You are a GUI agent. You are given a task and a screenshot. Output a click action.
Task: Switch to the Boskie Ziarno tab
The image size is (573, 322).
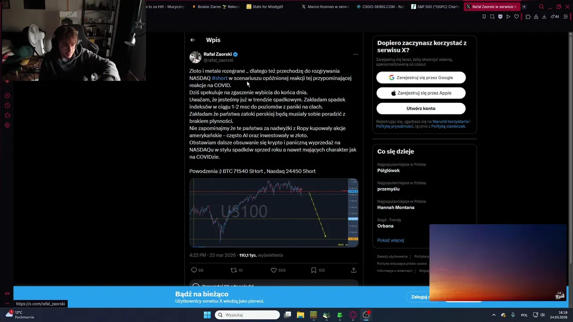click(x=215, y=7)
